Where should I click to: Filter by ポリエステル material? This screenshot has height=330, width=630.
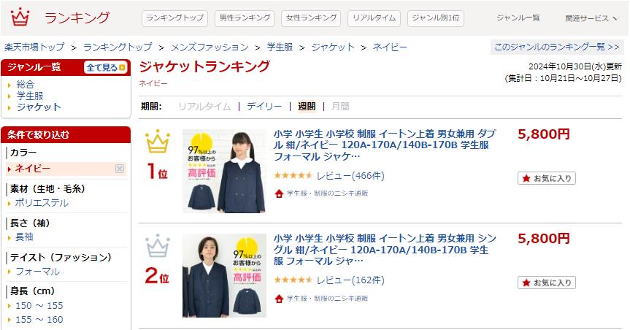(42, 203)
